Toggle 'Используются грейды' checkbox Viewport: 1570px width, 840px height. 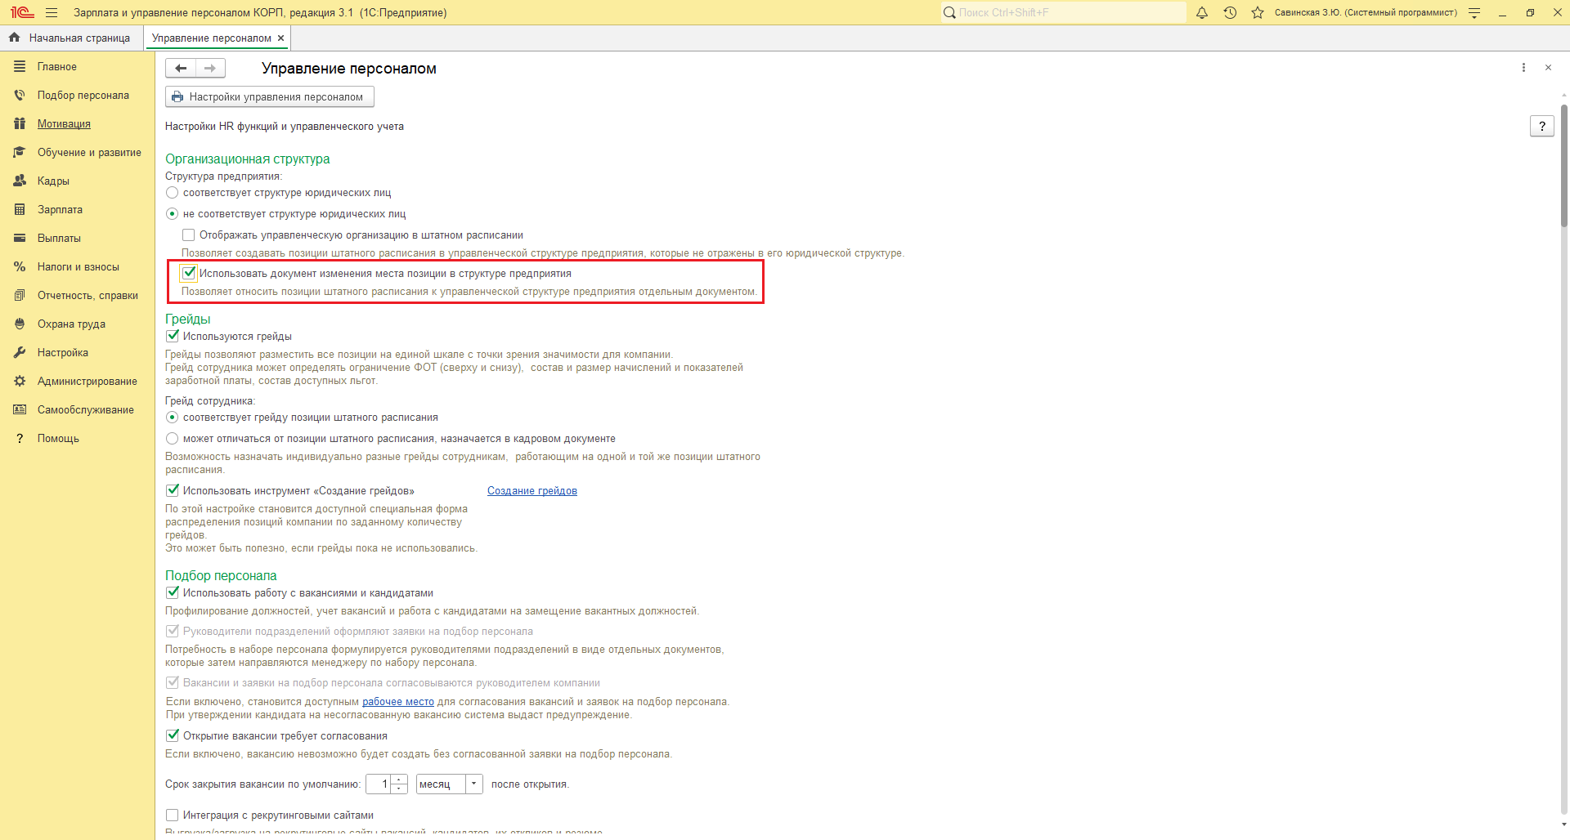tap(173, 336)
